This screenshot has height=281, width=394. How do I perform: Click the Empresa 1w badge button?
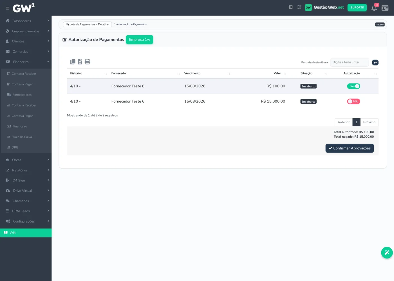tap(140, 40)
